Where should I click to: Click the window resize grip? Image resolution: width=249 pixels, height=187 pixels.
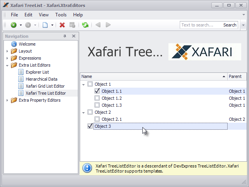click(x=244, y=182)
